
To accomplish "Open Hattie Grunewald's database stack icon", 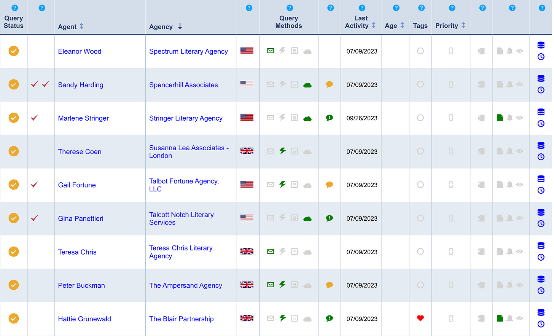I will pos(541,312).
